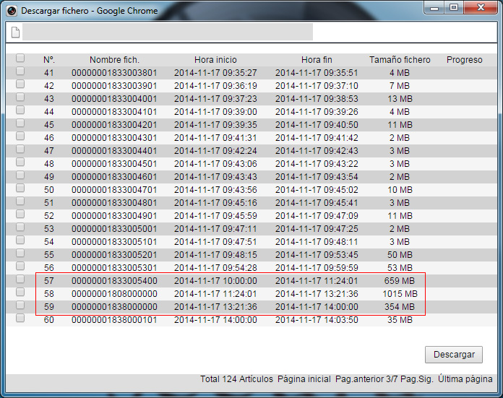Click the Nº. column header
The image size is (503, 398).
(x=49, y=60)
